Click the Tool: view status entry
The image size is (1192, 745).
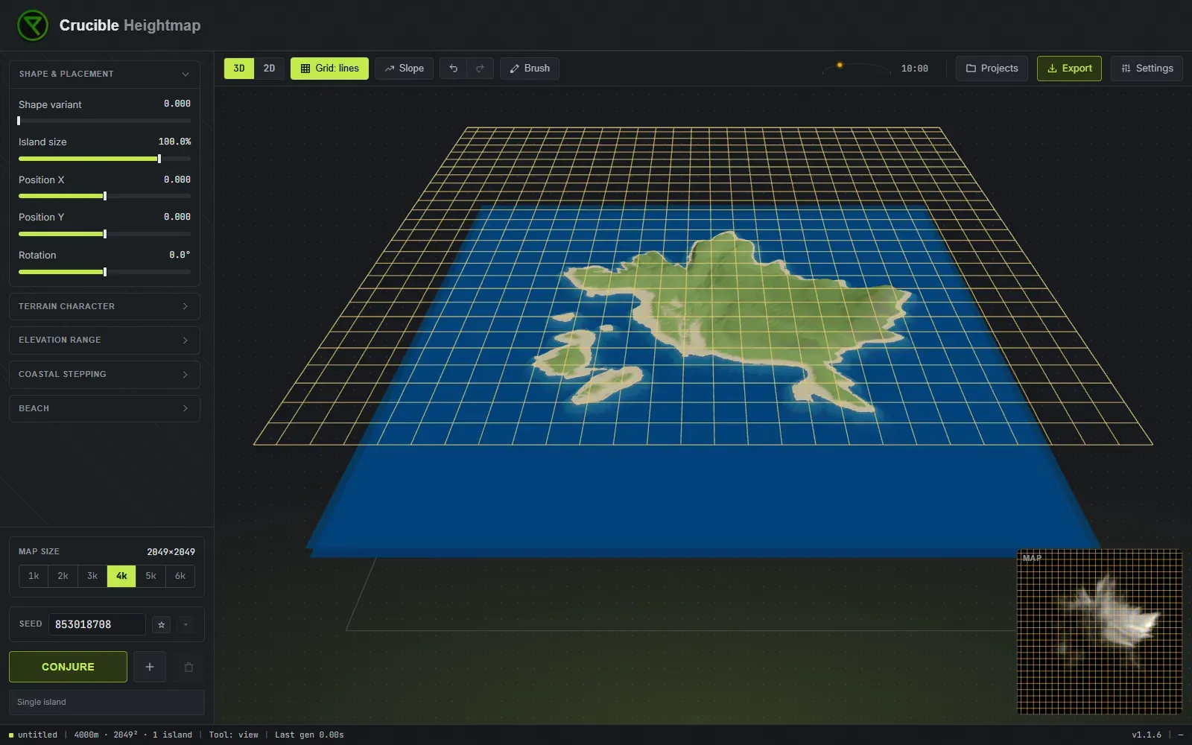[x=233, y=735]
